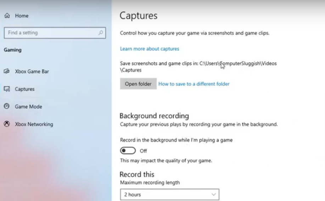Click the Captures page heading
The width and height of the screenshot is (325, 201).
[139, 16]
